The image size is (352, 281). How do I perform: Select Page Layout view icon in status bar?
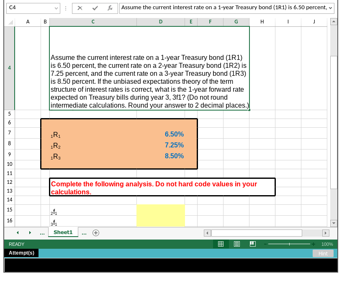coord(237,244)
